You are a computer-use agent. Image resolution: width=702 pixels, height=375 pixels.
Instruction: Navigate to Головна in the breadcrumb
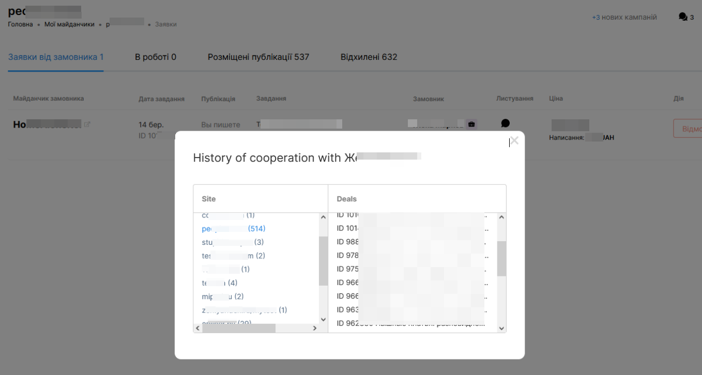[20, 25]
